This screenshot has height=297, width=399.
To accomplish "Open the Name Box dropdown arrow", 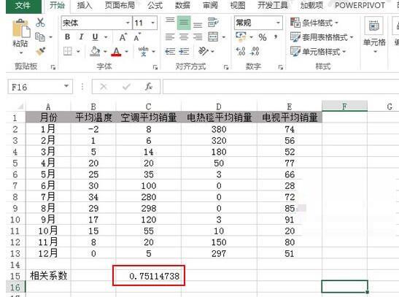I will pyautogui.click(x=66, y=86).
